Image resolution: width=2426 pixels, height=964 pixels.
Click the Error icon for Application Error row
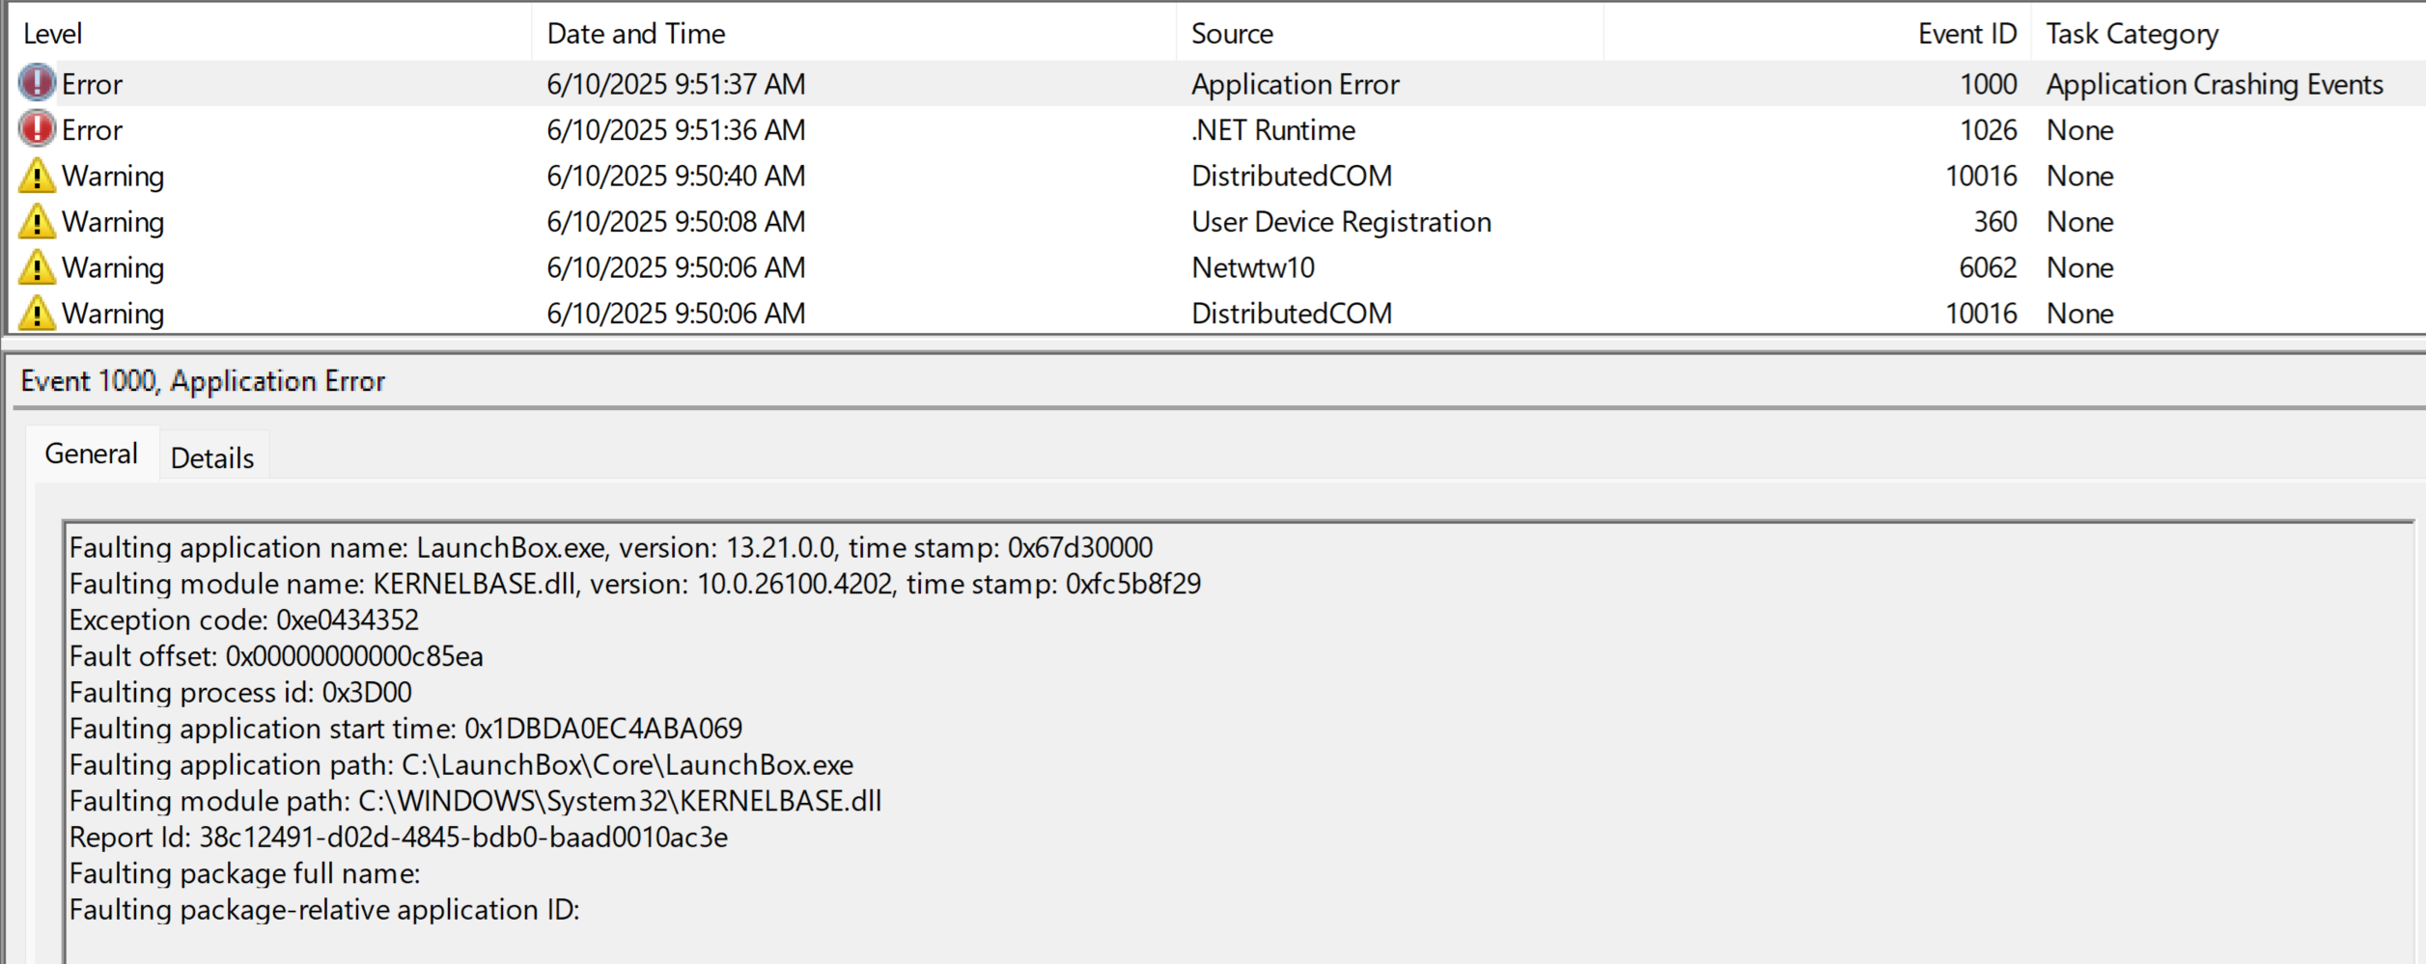[x=37, y=83]
